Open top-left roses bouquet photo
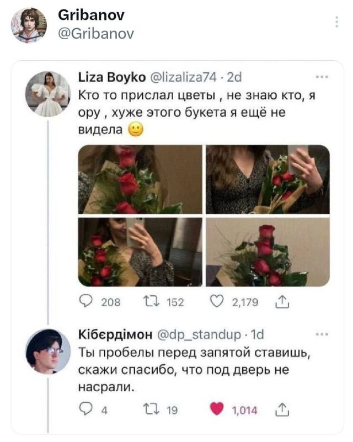Image resolution: width=353 pixels, height=442 pixels. 140,179
